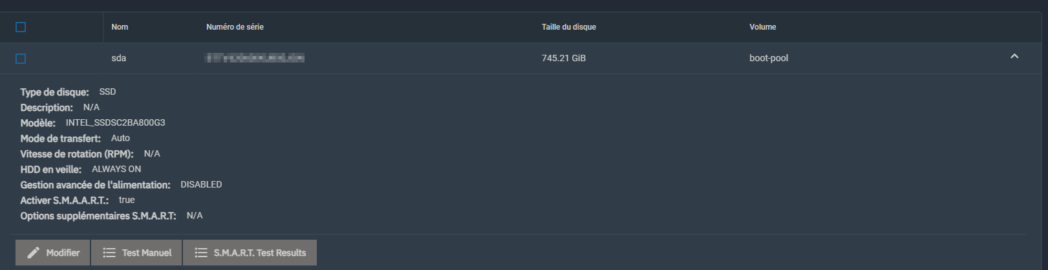The height and width of the screenshot is (270, 1048).
Task: Tick the select-all disks checkbox in header
Action: [x=21, y=27]
